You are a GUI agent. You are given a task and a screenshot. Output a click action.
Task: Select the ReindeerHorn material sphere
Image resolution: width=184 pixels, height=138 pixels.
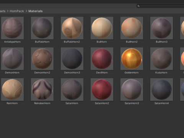[x=42, y=89]
